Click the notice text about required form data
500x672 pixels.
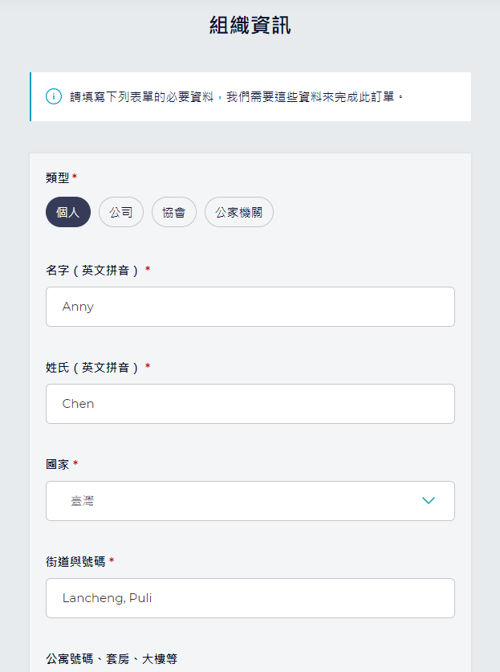point(237,97)
